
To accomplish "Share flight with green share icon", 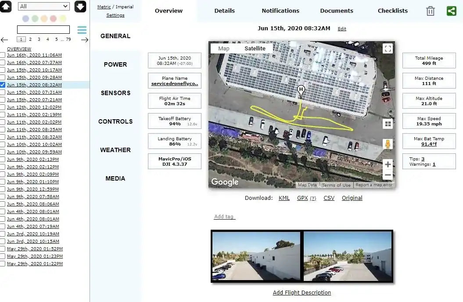I will pyautogui.click(x=452, y=11).
